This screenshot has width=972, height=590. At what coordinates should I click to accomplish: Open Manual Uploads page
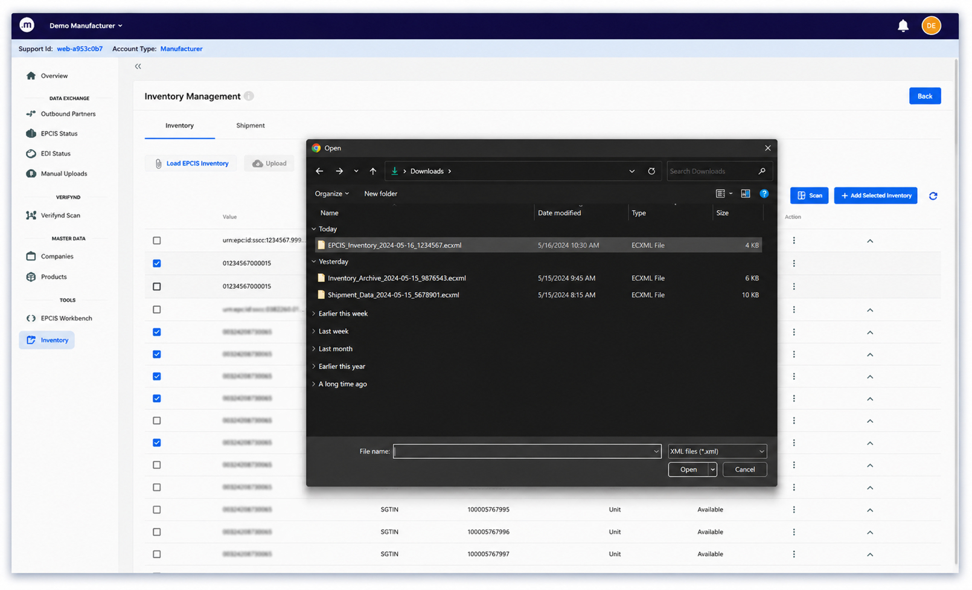[57, 173]
